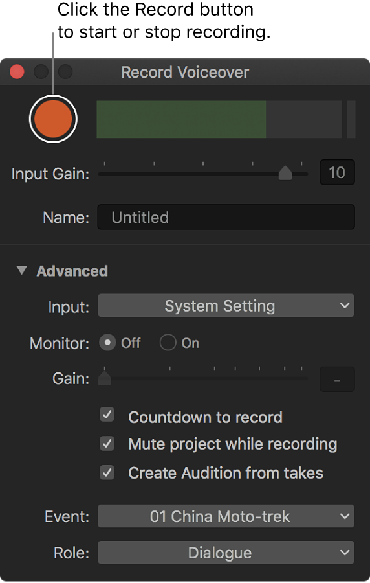This screenshot has width=370, height=583.
Task: Uncheck Countdown to record
Action: [107, 415]
